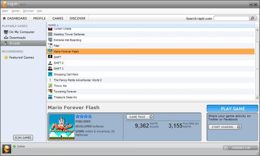Select Shopping Cart Hero game icon

pyautogui.click(x=50, y=74)
